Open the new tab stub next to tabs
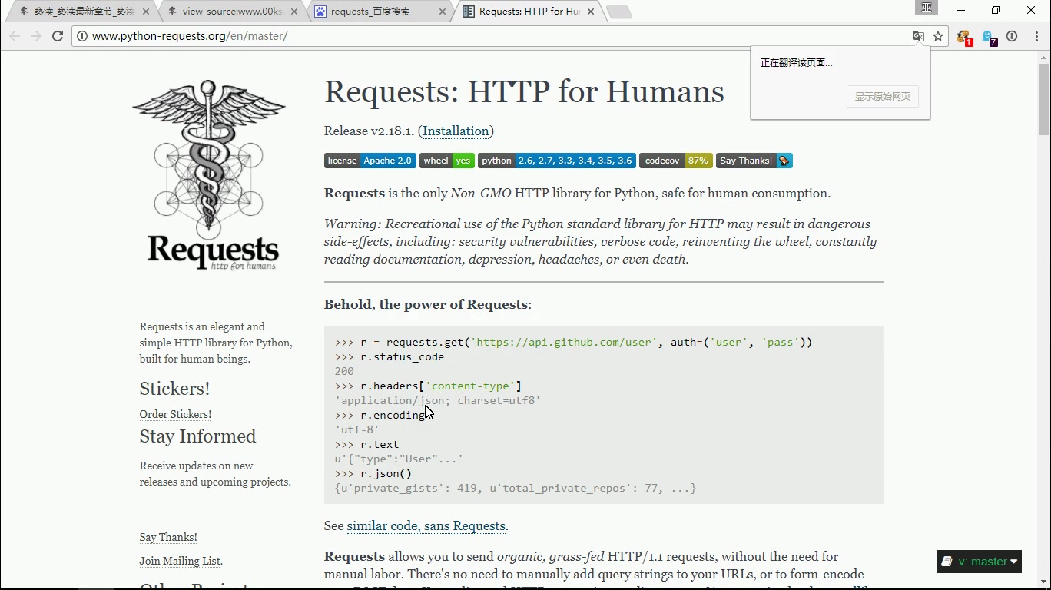 [619, 12]
